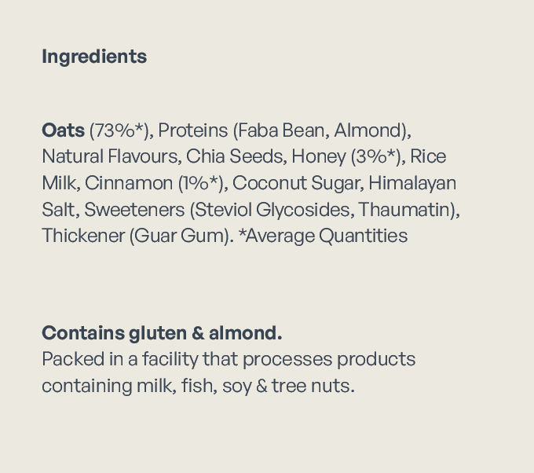Click the Ingredients heading
This screenshot has width=534, height=473.
(x=94, y=57)
